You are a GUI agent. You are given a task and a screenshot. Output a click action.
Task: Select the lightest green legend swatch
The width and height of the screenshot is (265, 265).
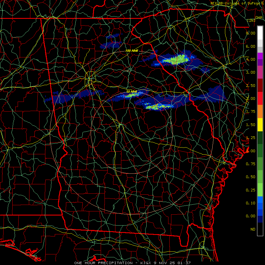pyautogui.click(x=260, y=190)
